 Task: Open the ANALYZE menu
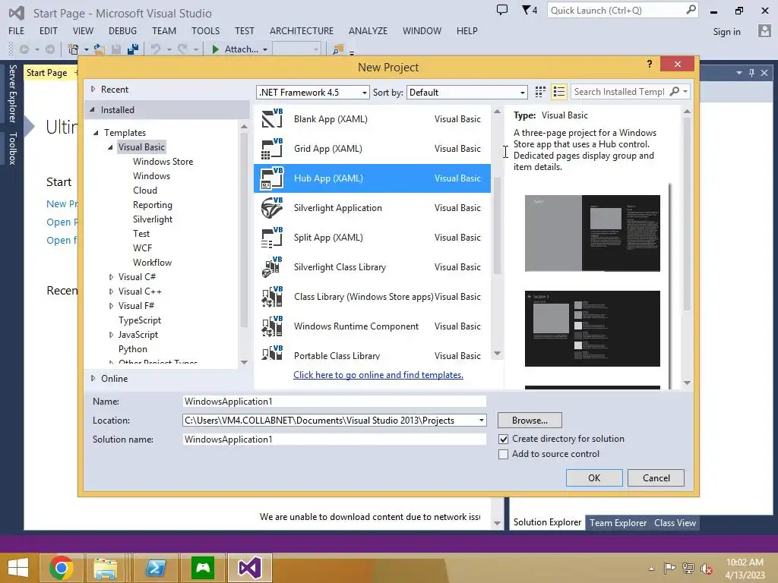pos(368,30)
